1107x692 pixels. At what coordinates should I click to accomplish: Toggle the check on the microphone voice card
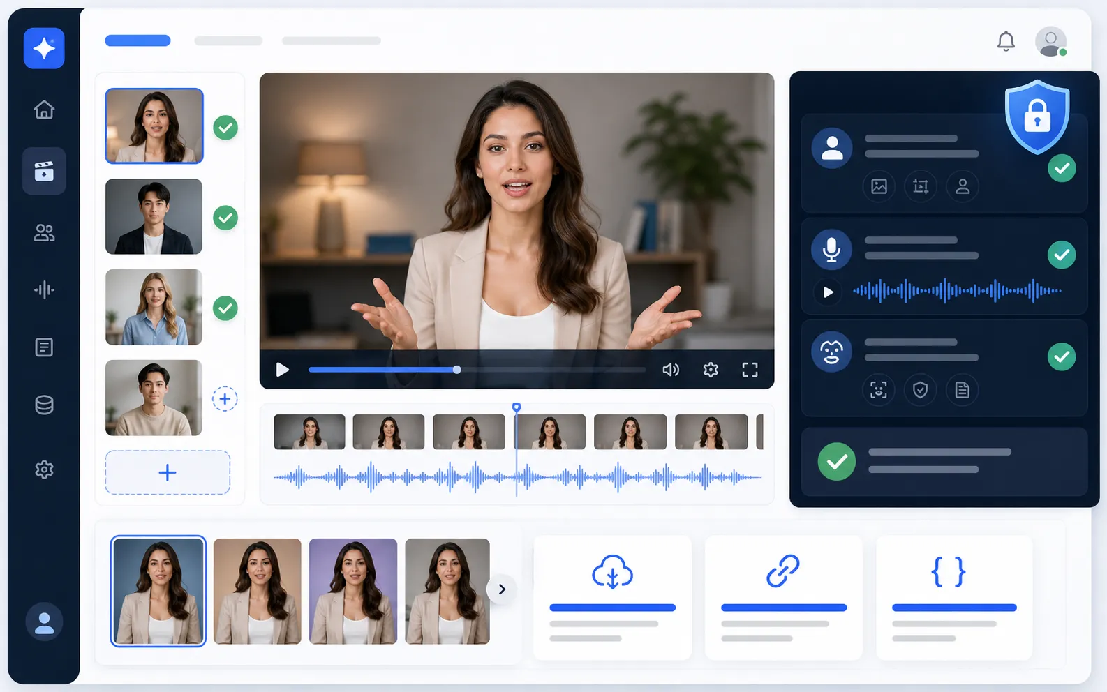click(x=1062, y=255)
